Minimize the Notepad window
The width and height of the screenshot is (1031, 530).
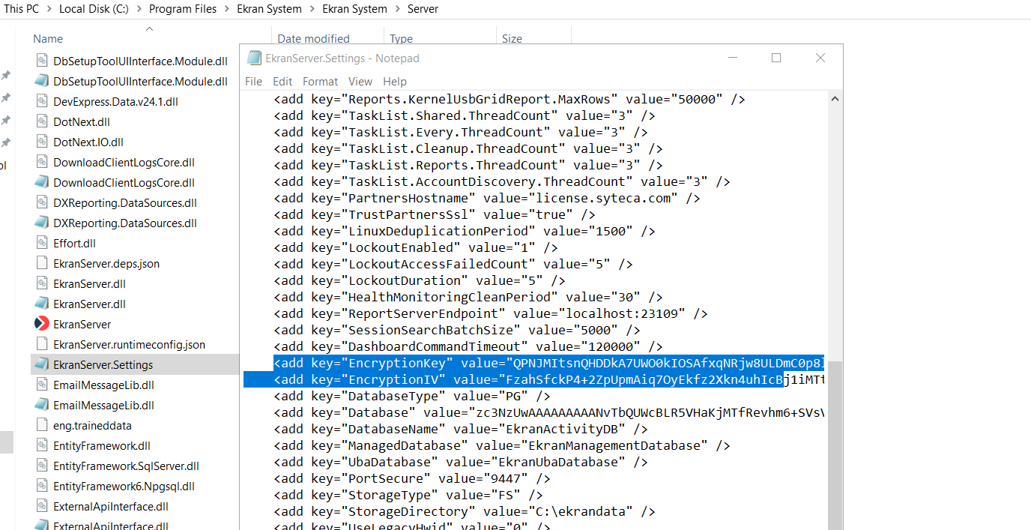tap(732, 58)
